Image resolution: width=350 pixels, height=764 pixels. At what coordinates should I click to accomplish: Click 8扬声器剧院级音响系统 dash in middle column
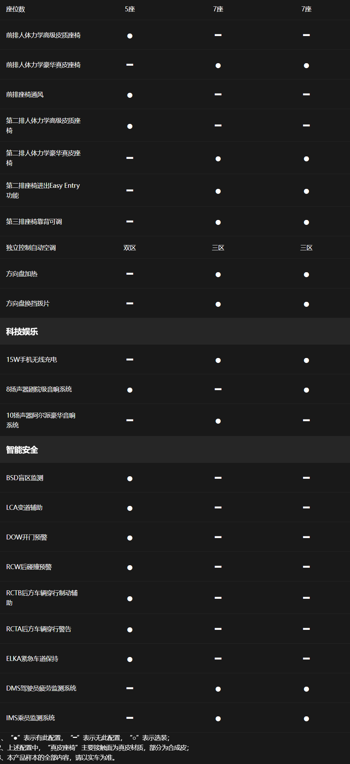(218, 389)
